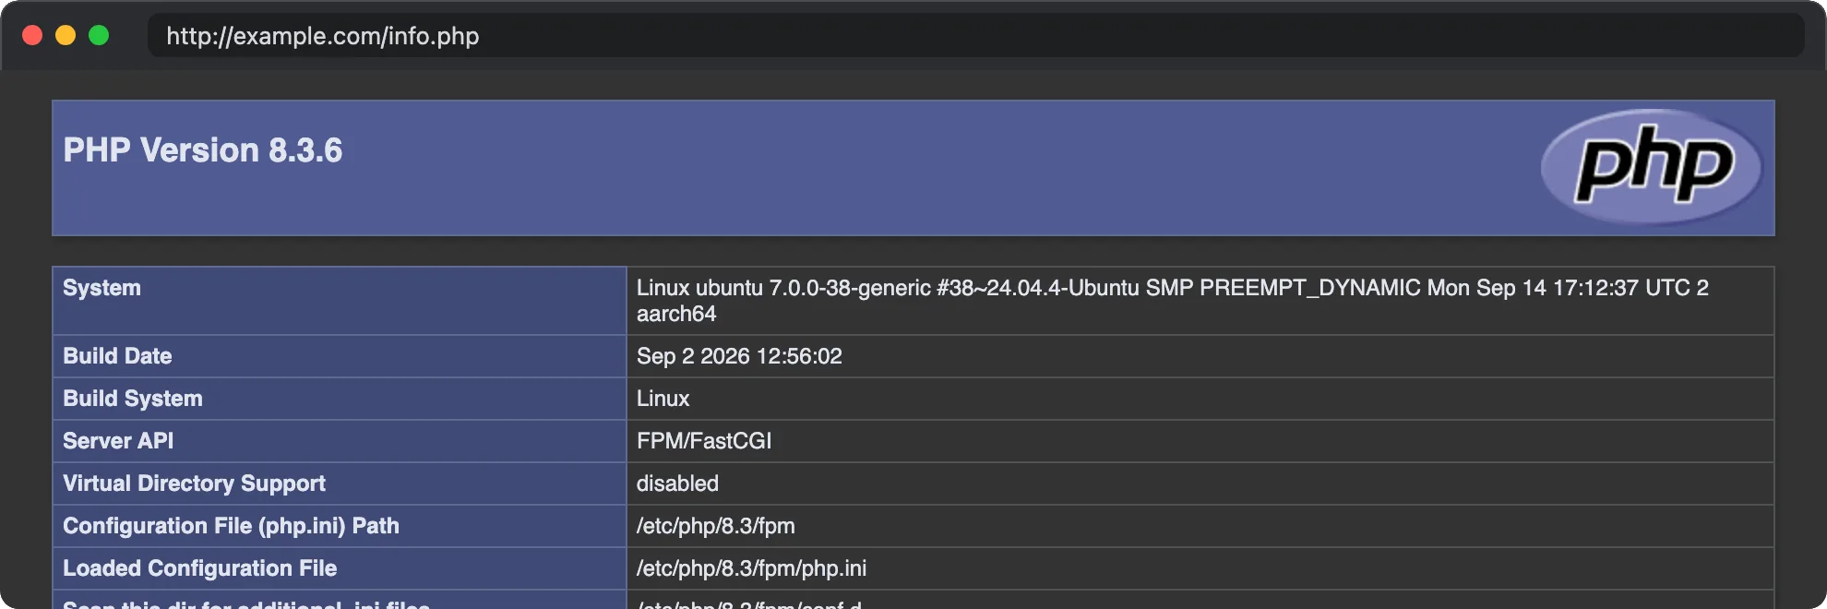Click the PHP Version 8.3.6 heading

pos(203,150)
